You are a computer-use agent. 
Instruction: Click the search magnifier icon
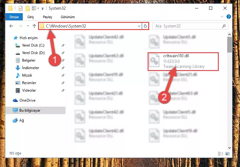coord(224,26)
